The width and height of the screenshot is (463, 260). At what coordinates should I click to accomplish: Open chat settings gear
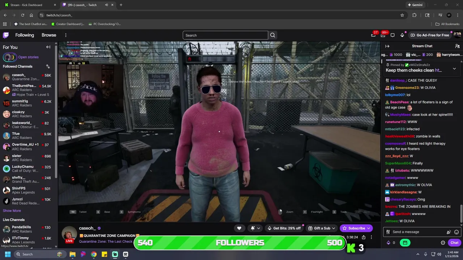443,243
